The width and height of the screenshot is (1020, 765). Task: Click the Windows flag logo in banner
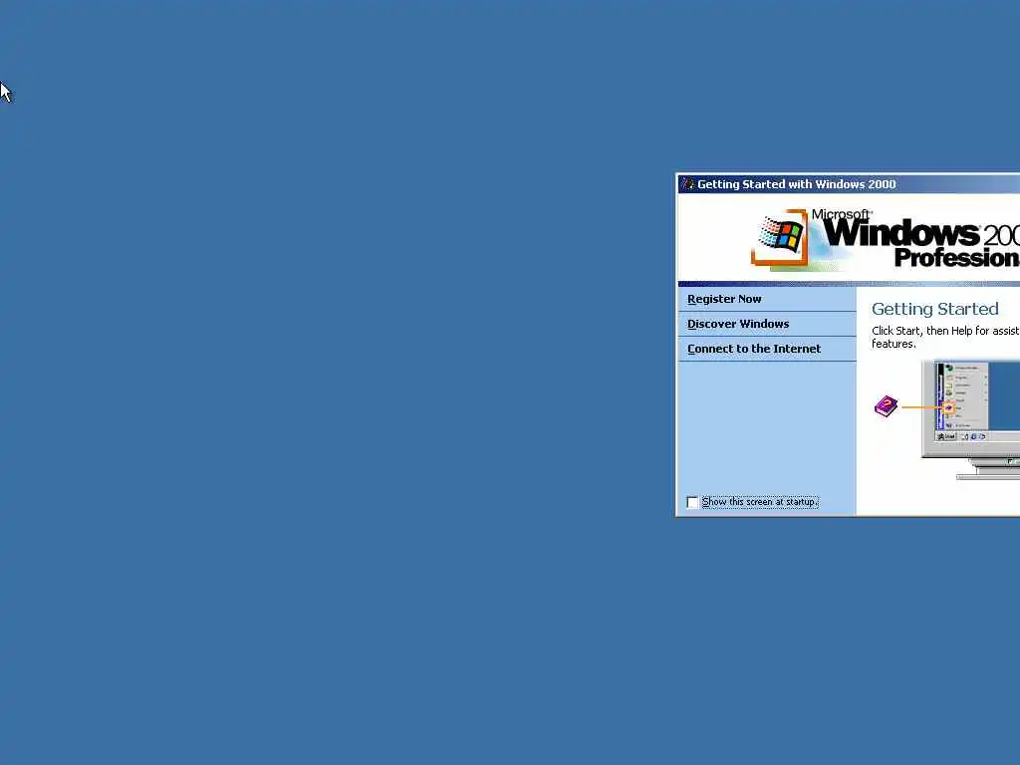click(780, 237)
